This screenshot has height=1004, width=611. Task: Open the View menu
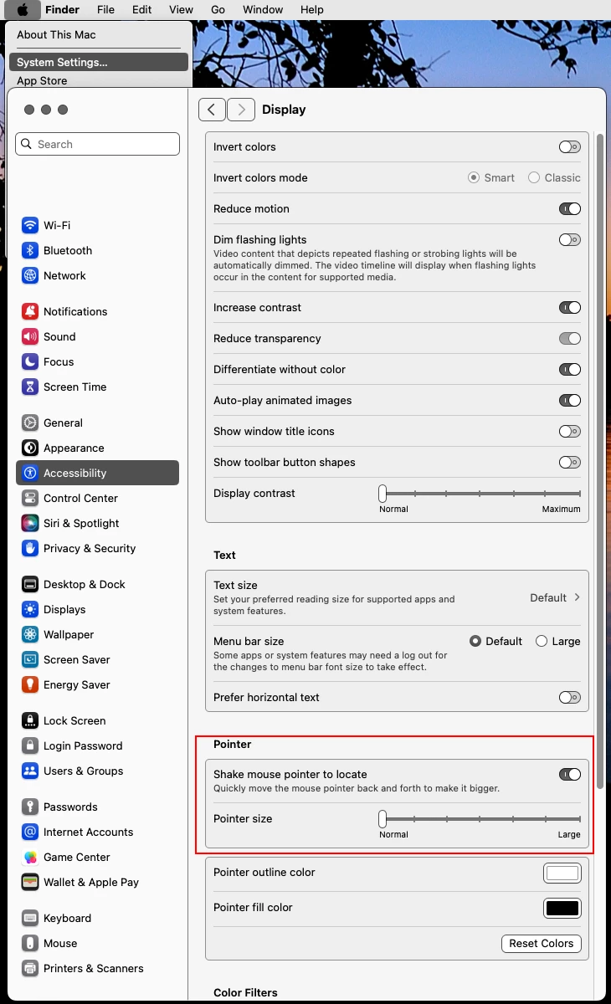click(181, 9)
